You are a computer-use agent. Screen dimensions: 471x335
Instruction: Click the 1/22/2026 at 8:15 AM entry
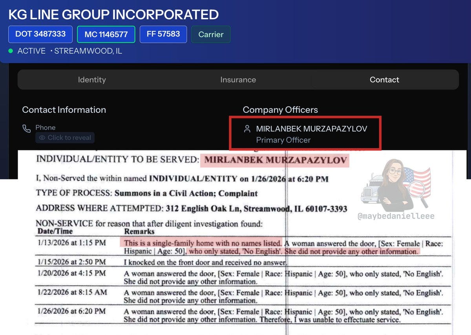tap(71, 292)
